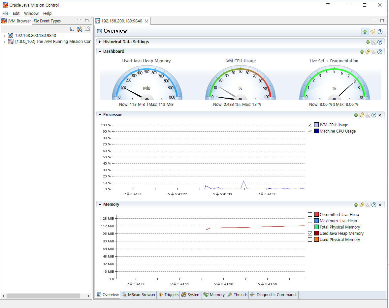The image size is (389, 308).
Task: Switch to the Triggers tab
Action: pyautogui.click(x=169, y=294)
